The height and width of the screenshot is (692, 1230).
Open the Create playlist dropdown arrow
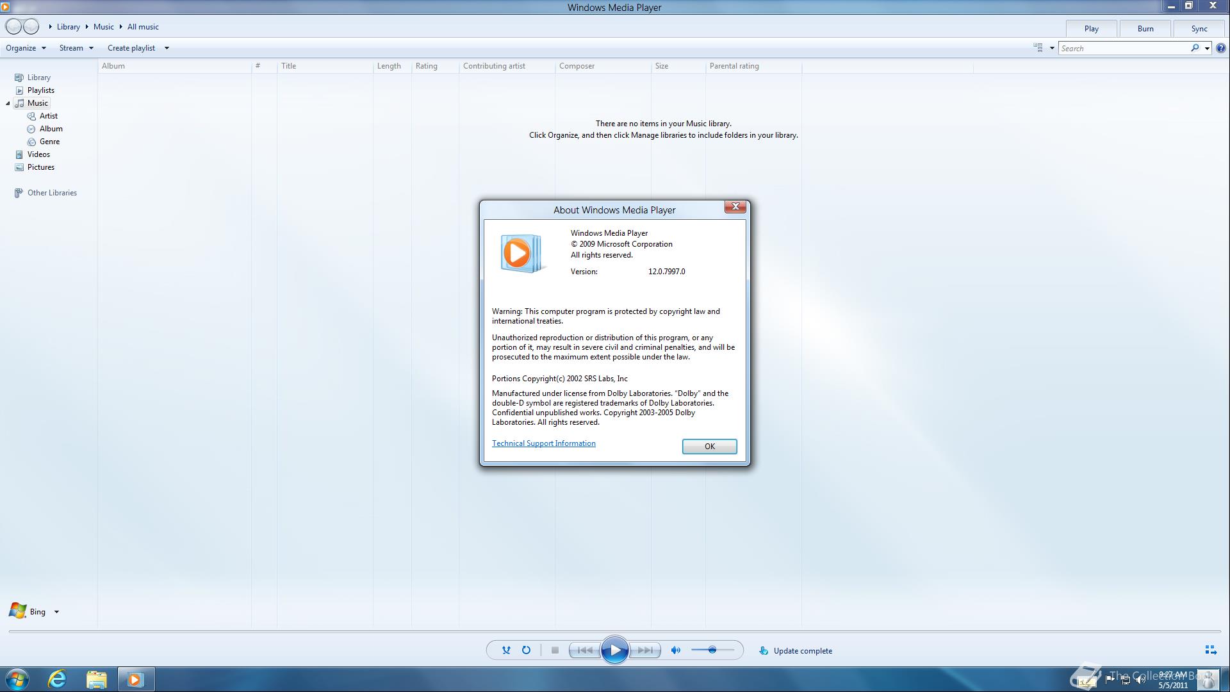tap(167, 48)
